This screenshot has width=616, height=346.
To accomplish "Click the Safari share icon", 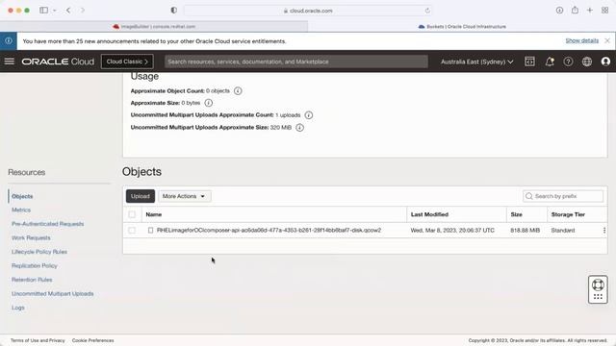I will click(x=575, y=11).
